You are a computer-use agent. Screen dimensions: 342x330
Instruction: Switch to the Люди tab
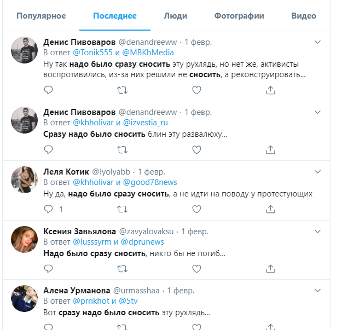(175, 16)
